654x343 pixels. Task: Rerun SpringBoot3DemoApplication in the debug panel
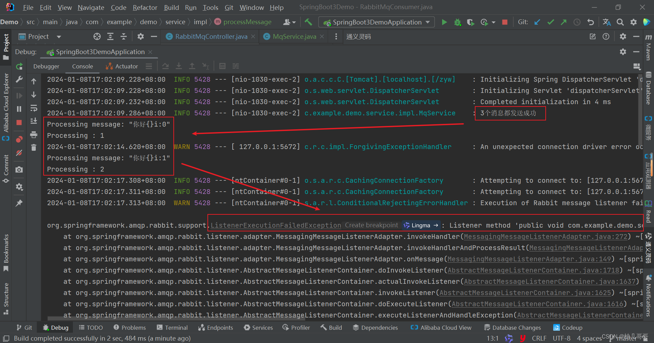(x=19, y=66)
